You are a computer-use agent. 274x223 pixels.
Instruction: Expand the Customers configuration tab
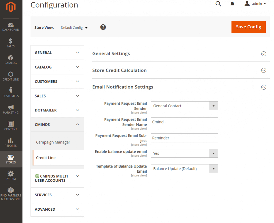[57, 81]
